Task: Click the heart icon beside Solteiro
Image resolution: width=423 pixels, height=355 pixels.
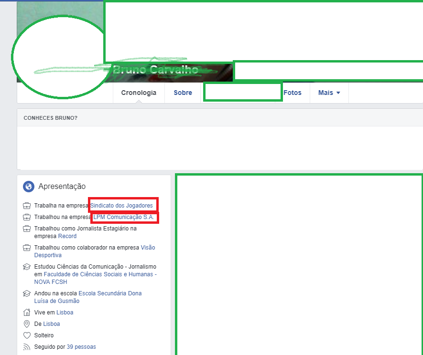Action: pyautogui.click(x=27, y=335)
